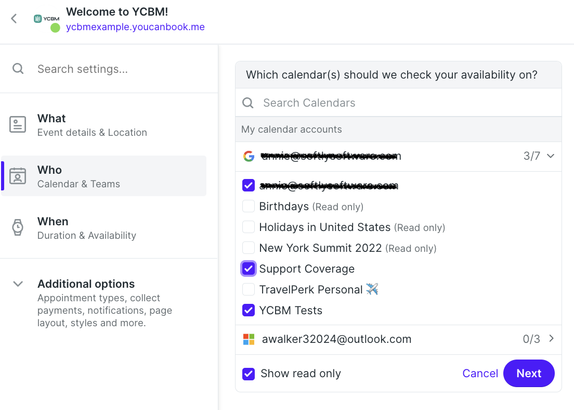The height and width of the screenshot is (410, 574).
Task: Uncheck the YCBM Tests calendar
Action: pyautogui.click(x=249, y=310)
